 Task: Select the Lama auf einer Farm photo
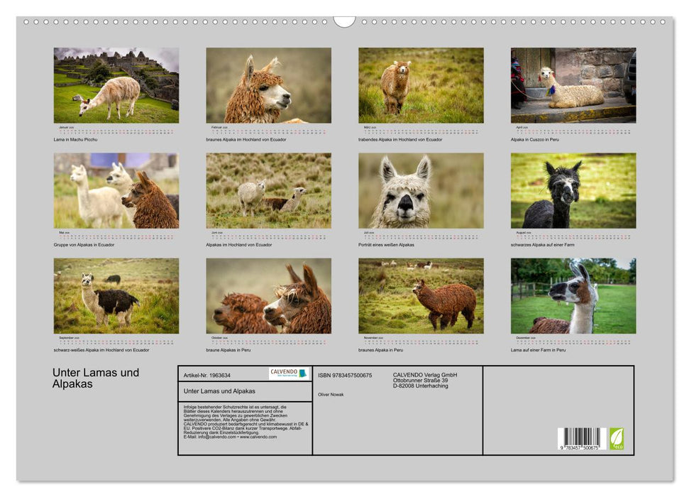tap(573, 295)
